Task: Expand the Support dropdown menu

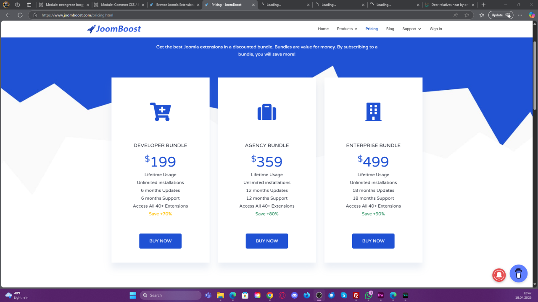Action: pos(411,29)
